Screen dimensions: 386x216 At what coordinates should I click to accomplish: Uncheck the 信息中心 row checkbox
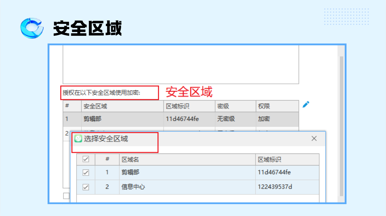[x=86, y=187]
